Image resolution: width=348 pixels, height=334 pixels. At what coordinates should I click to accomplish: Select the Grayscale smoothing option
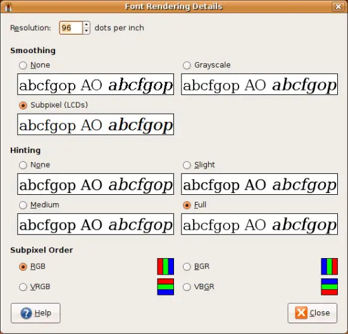pyautogui.click(x=187, y=65)
